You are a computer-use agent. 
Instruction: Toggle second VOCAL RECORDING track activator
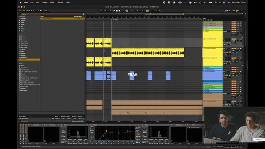(x=234, y=48)
